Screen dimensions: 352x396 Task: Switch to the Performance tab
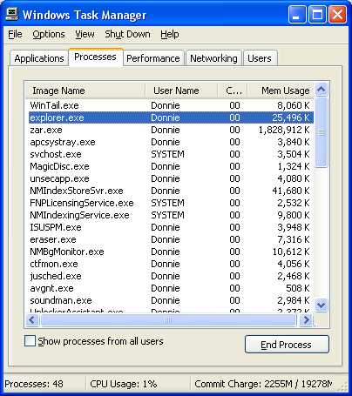coord(153,58)
